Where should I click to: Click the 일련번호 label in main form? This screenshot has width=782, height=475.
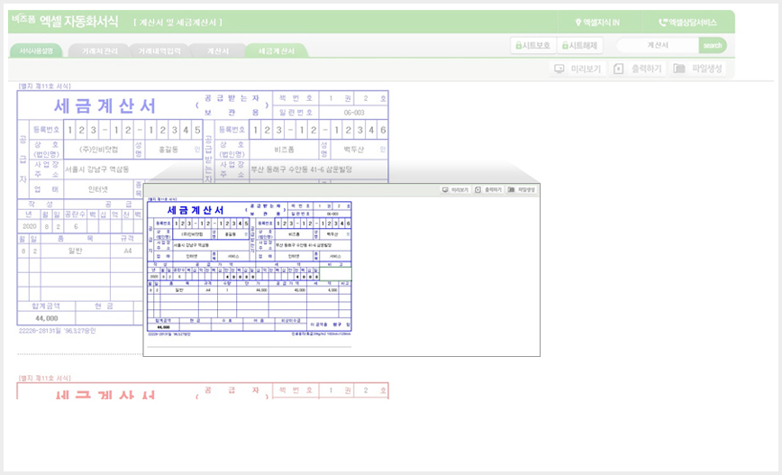click(x=296, y=113)
